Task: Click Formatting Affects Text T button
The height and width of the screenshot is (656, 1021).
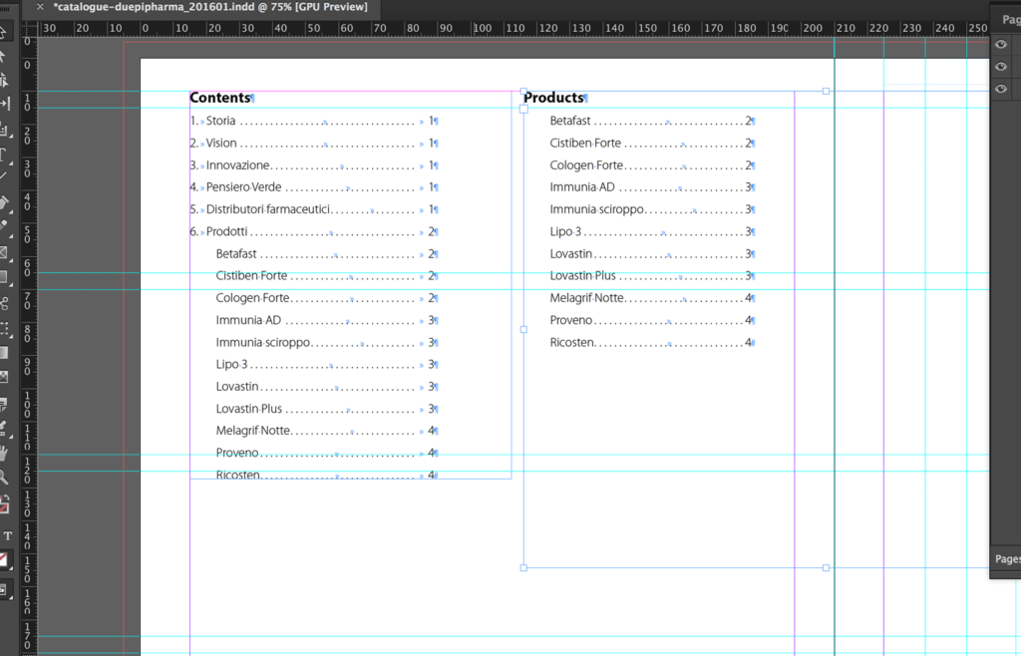Action: pos(8,536)
